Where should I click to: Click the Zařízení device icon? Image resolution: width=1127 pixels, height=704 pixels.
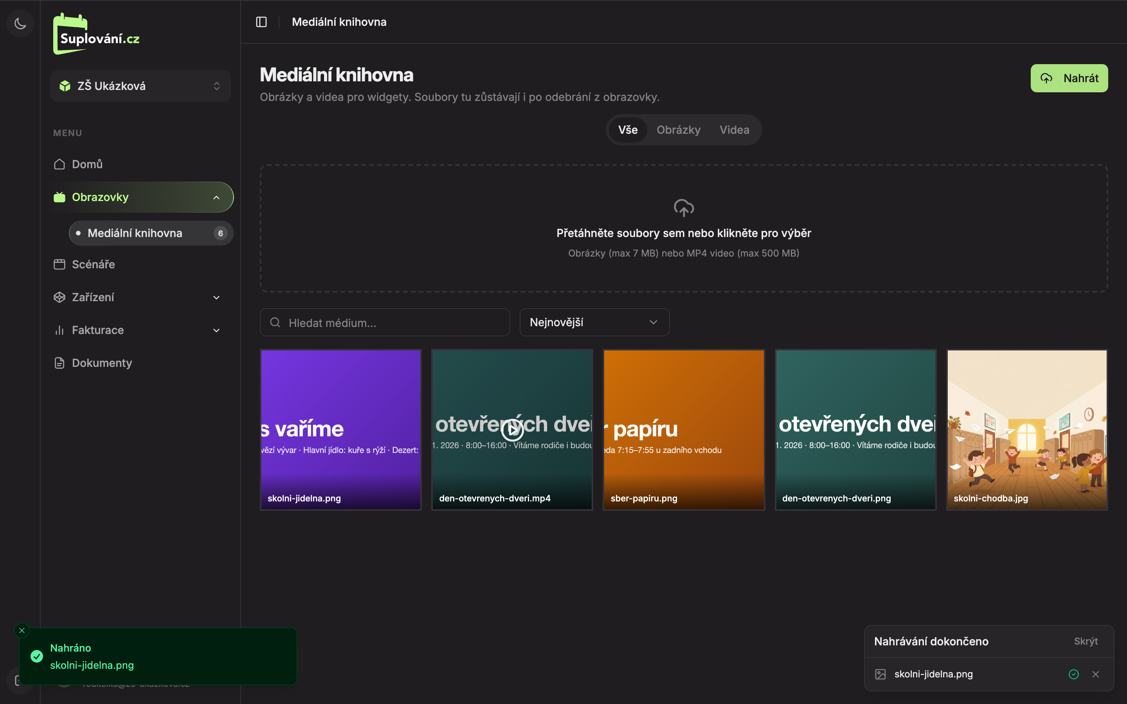click(x=59, y=297)
